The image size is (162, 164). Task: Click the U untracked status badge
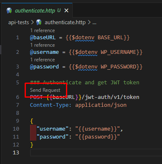(59, 10)
